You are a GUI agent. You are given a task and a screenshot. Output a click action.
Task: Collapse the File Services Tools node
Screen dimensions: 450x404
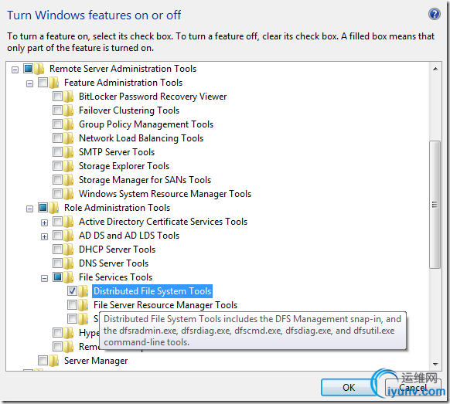click(44, 278)
